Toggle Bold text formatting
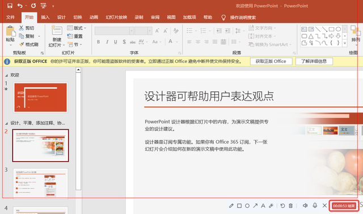The height and width of the screenshot is (214, 363). click(98, 42)
